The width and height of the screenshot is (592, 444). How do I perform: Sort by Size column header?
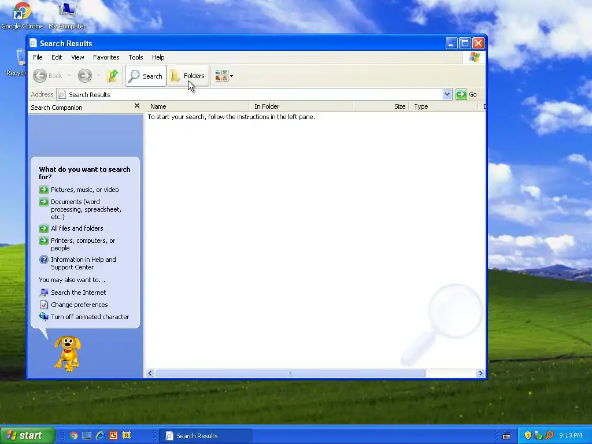coord(380,106)
